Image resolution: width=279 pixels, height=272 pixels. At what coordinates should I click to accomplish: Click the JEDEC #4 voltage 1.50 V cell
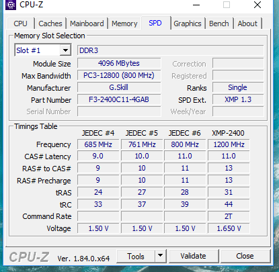(x=98, y=228)
